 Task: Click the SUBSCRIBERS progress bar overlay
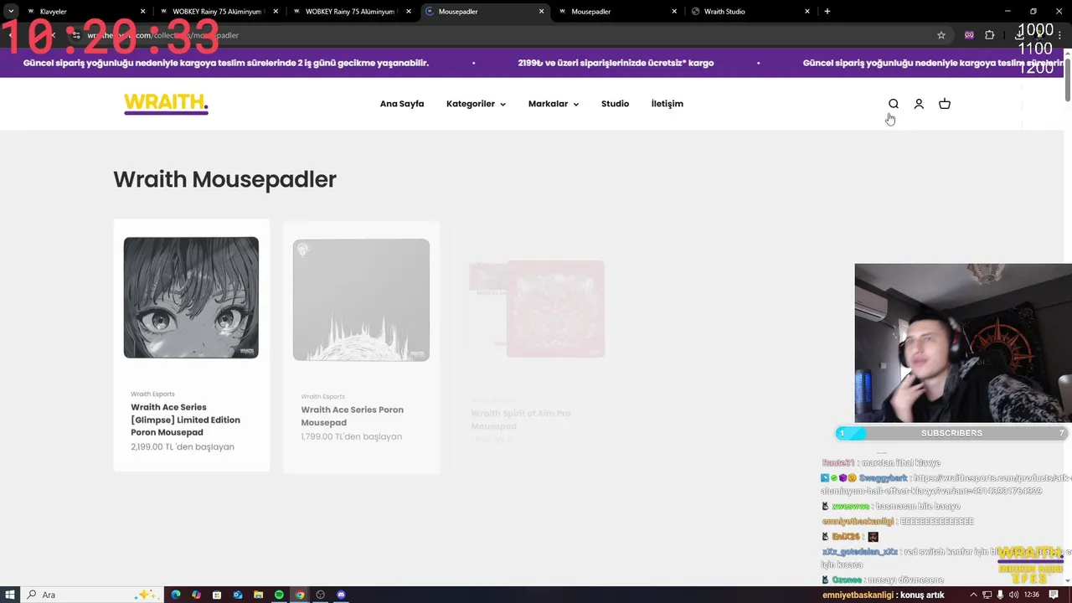click(x=951, y=433)
